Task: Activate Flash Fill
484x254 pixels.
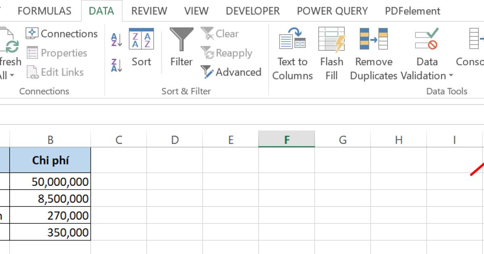Action: coord(331,52)
